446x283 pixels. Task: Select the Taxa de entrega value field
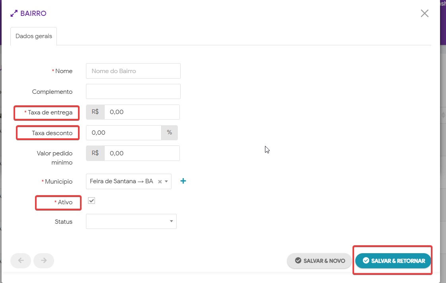click(x=142, y=112)
